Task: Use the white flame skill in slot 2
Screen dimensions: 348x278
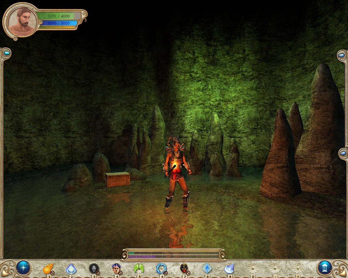Action: tap(71, 268)
